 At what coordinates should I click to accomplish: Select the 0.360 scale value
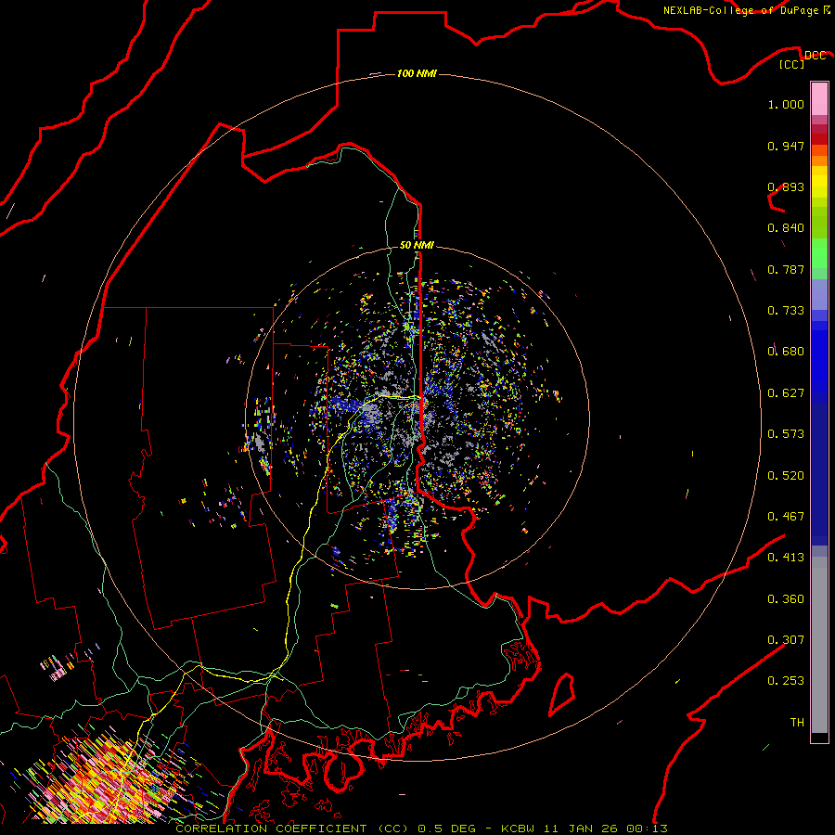[x=786, y=599]
